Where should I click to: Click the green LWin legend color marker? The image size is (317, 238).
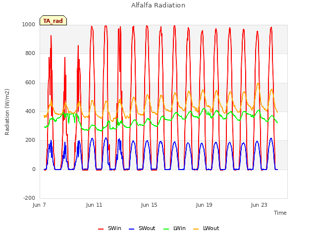166,229
